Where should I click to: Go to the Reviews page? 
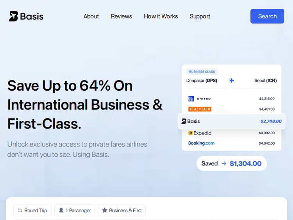(x=121, y=16)
